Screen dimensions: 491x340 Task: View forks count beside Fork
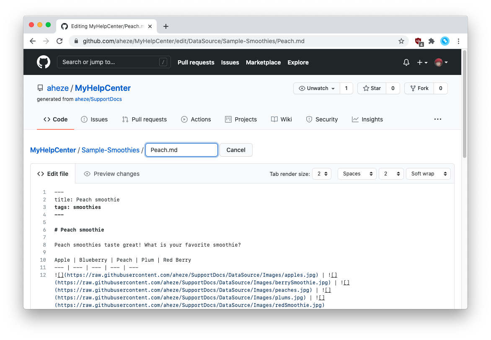click(x=441, y=88)
